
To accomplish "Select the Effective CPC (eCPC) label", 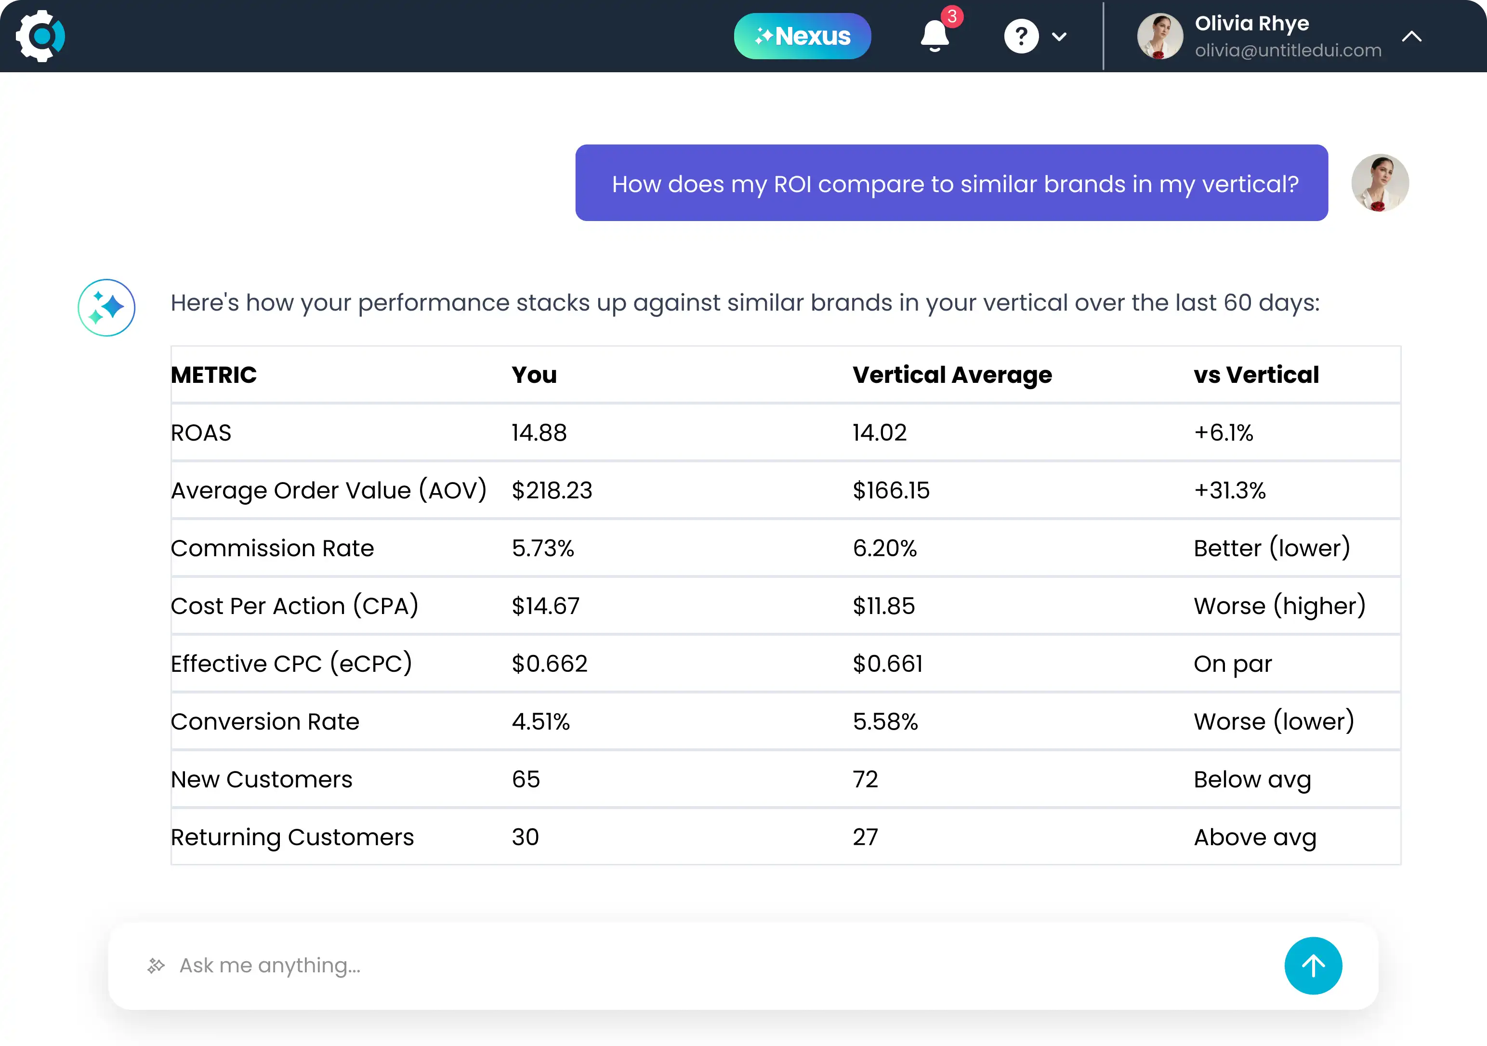I will coord(291,664).
